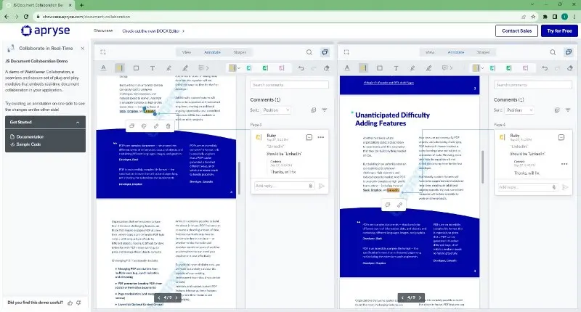Select underline text tool in right viewer
This screenshot has width=581, height=312.
coord(347,68)
